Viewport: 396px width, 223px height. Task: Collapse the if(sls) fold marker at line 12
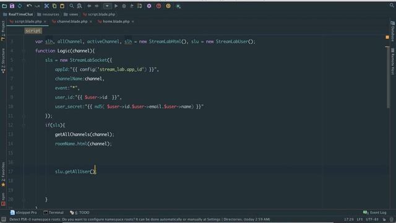coord(24,125)
